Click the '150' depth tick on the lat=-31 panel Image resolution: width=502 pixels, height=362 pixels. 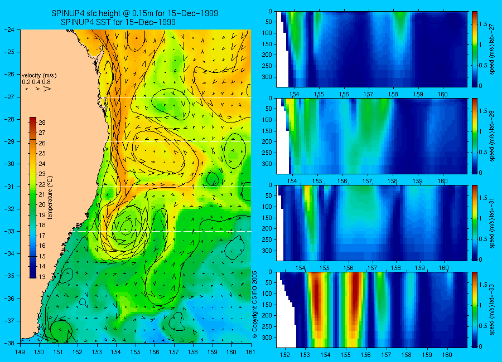(x=267, y=218)
